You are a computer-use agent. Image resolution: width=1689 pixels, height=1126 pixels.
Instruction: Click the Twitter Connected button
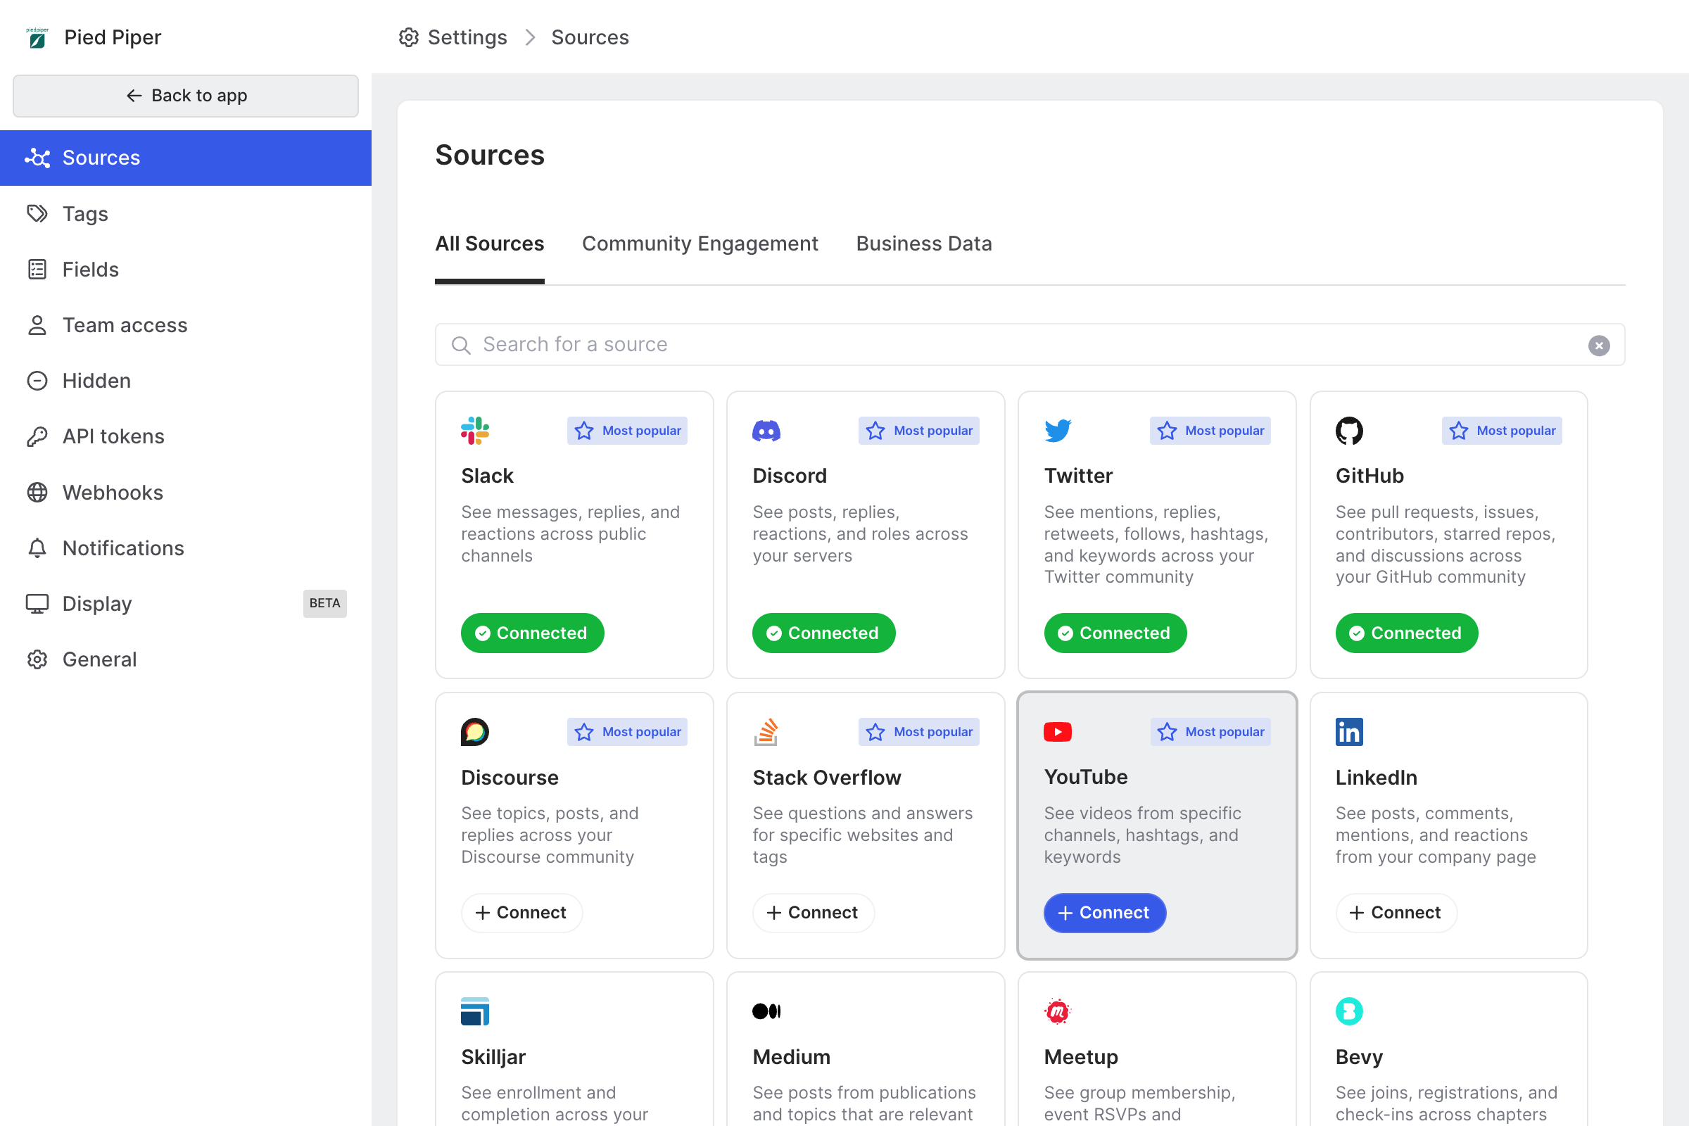coord(1115,633)
